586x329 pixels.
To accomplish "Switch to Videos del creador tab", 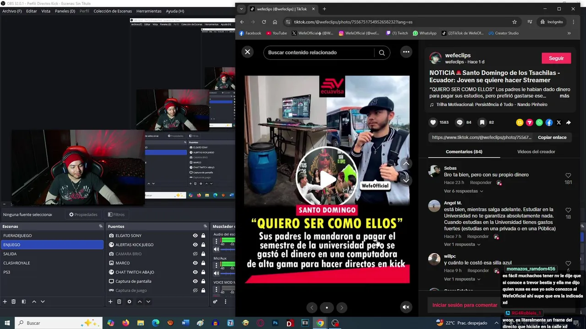I will tap(536, 152).
